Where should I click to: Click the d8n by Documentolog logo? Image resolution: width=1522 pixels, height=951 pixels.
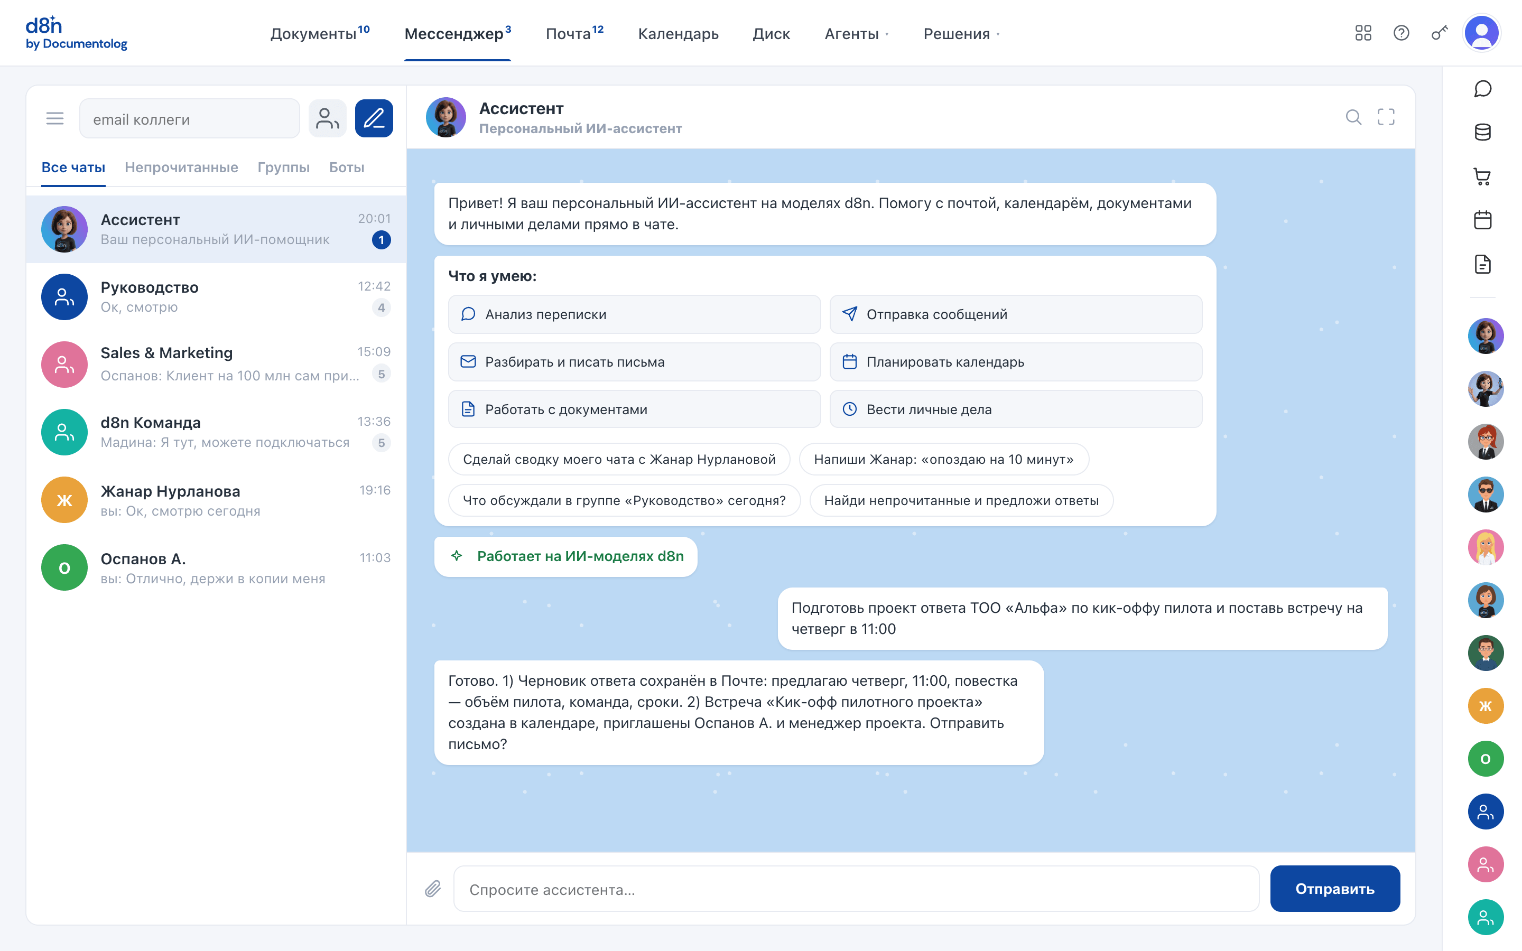76,33
